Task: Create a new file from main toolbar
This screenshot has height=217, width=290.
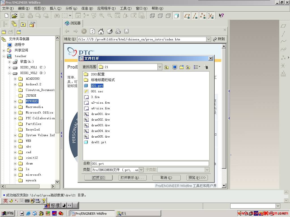Action: point(7,16)
